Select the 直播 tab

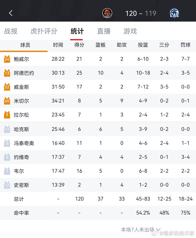(104, 31)
